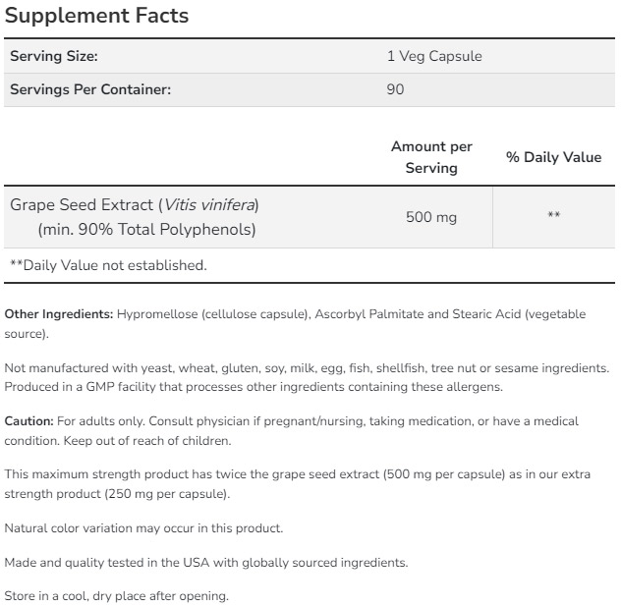Click the Hypromellose cellulose capsule text
The image size is (621, 607).
[212, 314]
